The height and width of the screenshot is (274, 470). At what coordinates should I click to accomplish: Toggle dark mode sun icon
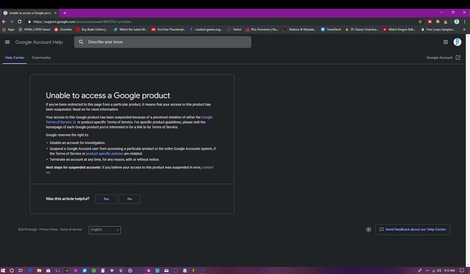point(368,229)
